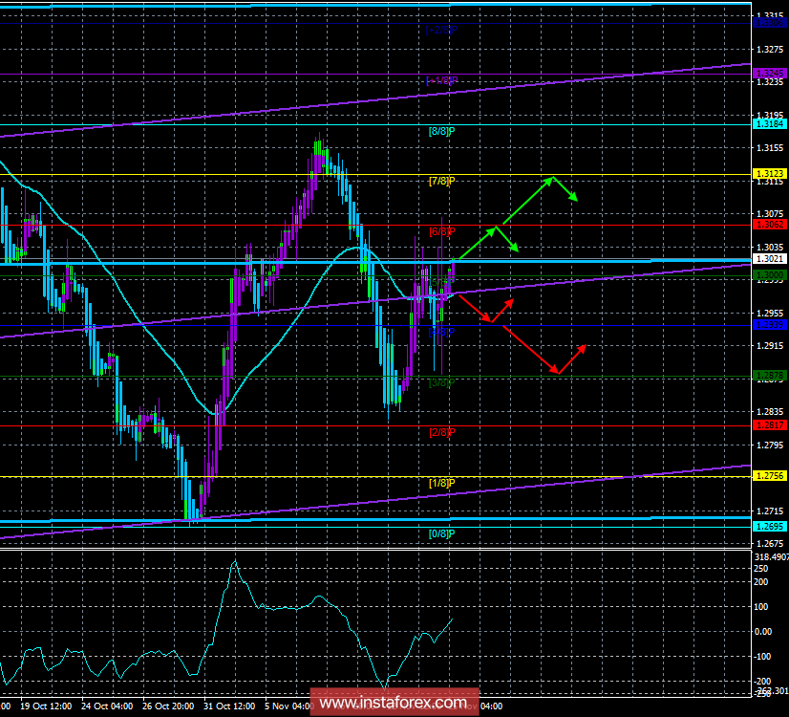Click the 1.3075 price axis value
Image resolution: width=789 pixels, height=717 pixels.
coord(771,214)
